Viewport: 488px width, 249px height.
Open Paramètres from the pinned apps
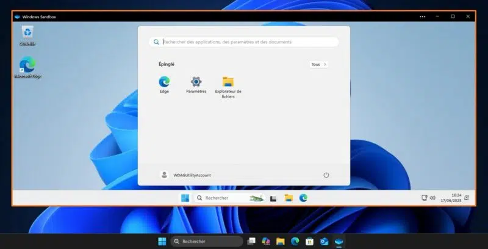click(196, 82)
